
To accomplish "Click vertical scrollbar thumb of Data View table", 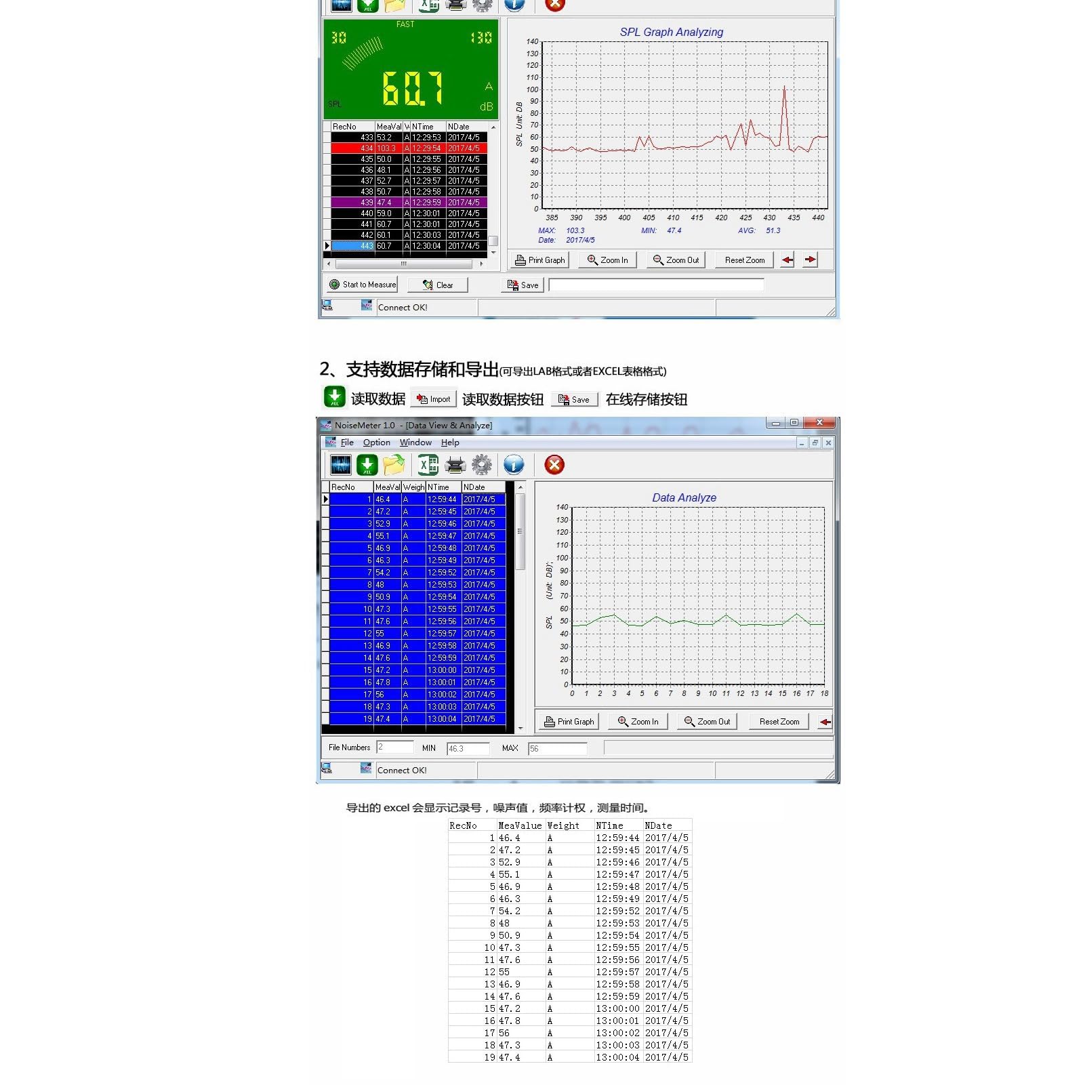I will point(520,531).
